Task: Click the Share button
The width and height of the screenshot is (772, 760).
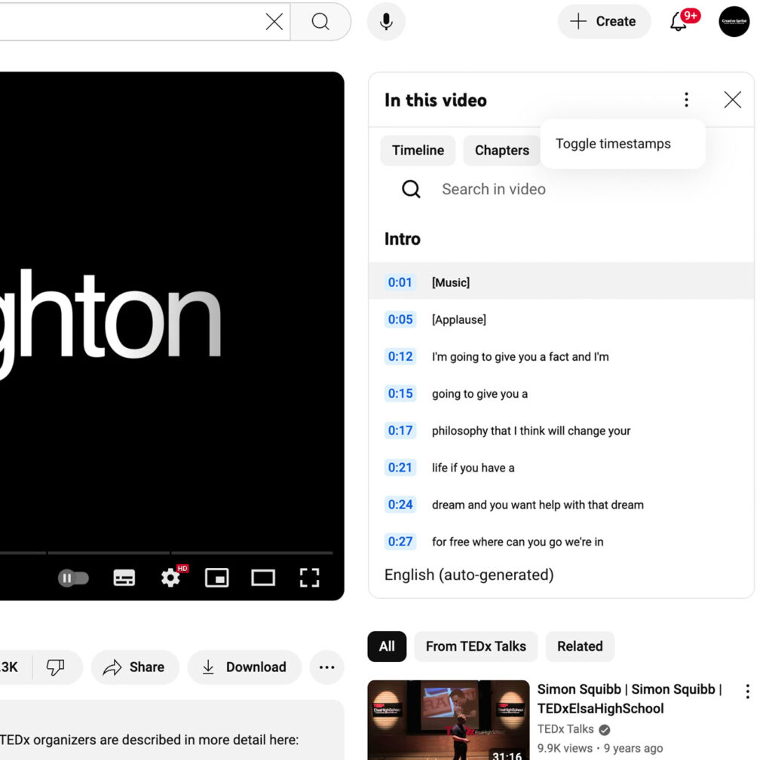Action: [x=135, y=667]
